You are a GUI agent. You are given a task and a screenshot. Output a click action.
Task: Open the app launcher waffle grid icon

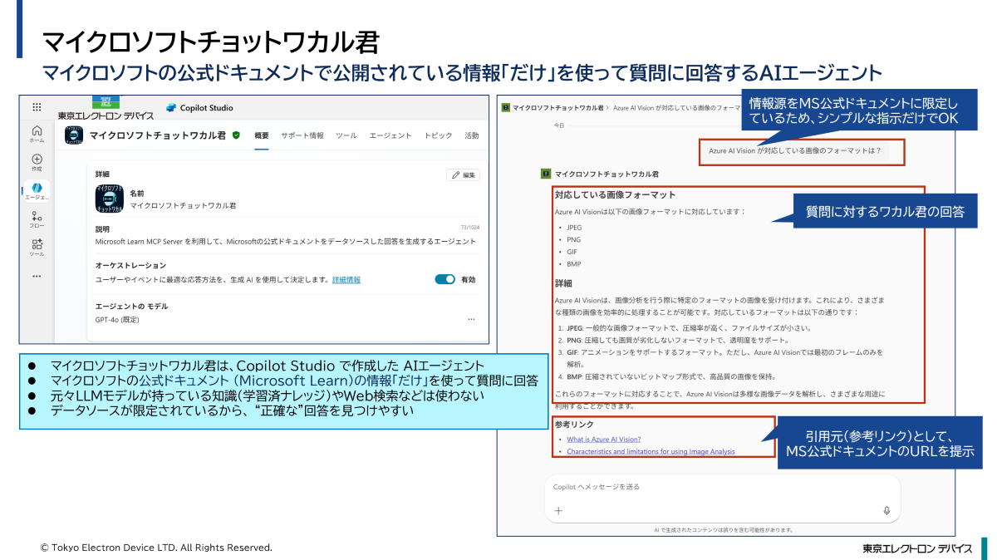pos(37,107)
